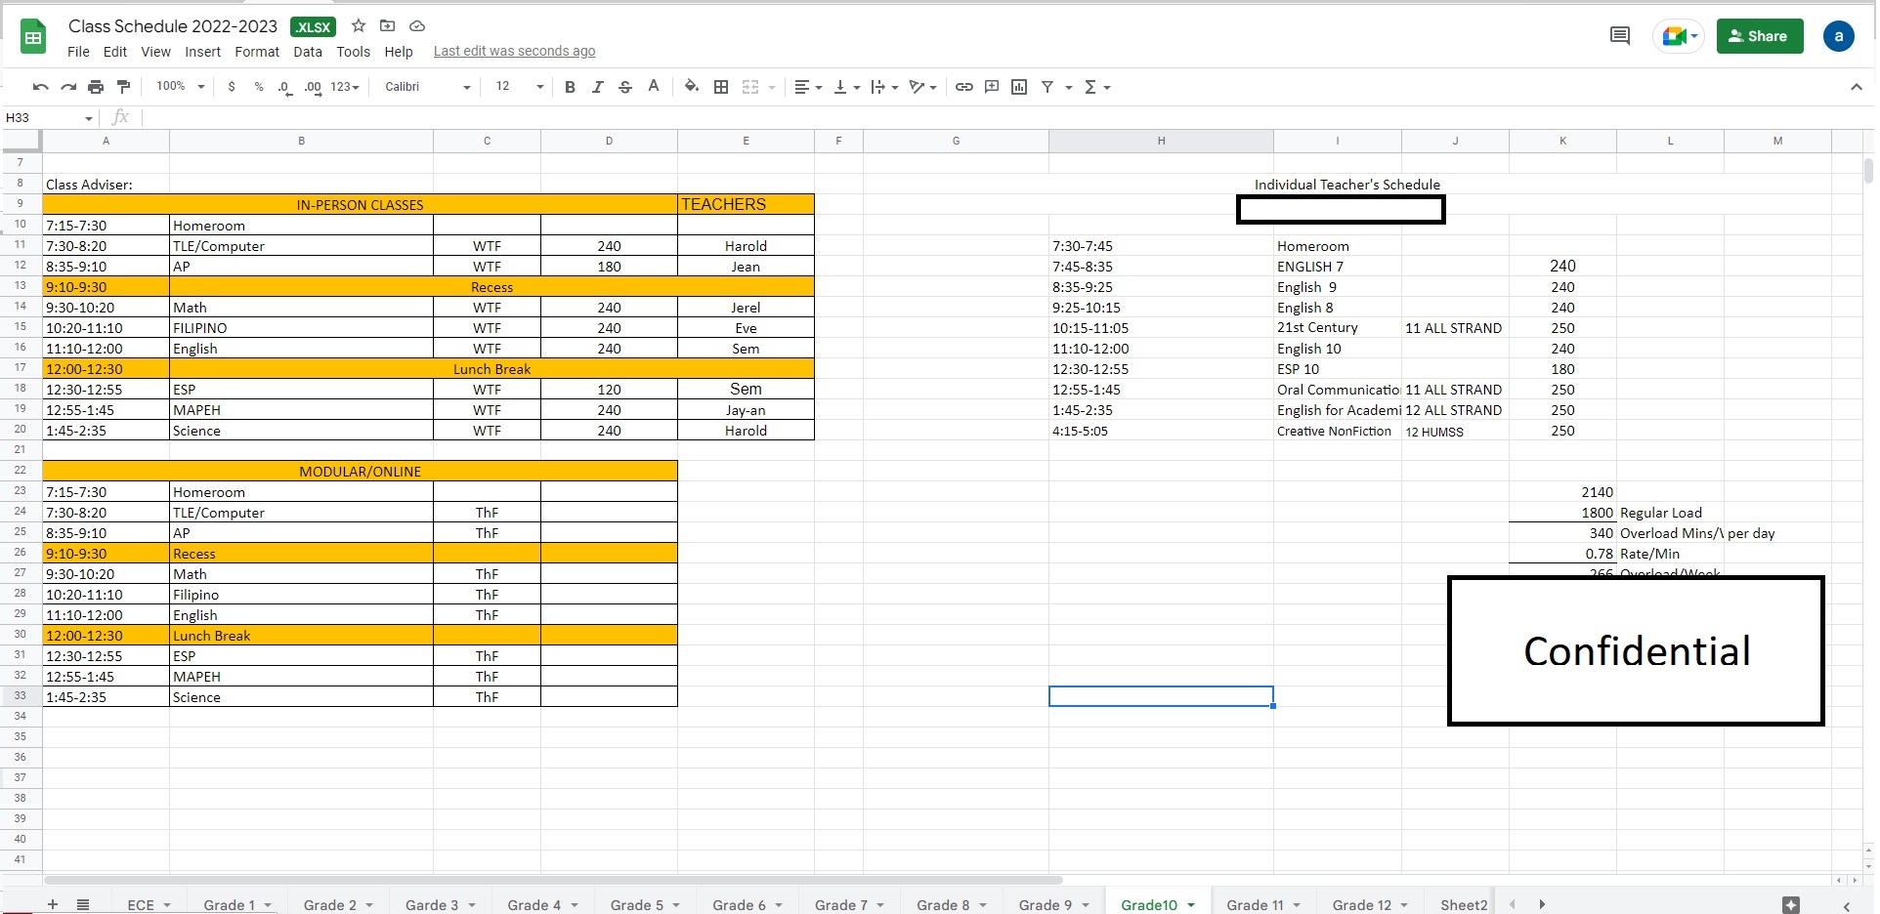Screen dimensions: 1880x914
Task: Open the Grade10 tab options arrow
Action: [1191, 905]
